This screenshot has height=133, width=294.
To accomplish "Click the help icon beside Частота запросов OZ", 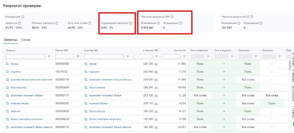I will pyautogui.click(x=252, y=17).
